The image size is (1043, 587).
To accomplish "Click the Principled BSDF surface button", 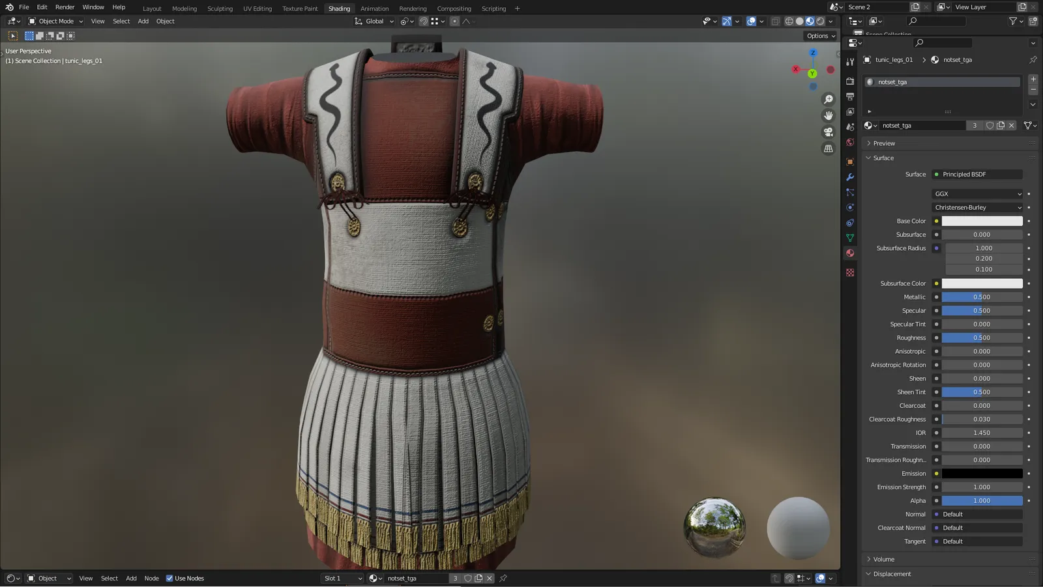I will click(977, 175).
